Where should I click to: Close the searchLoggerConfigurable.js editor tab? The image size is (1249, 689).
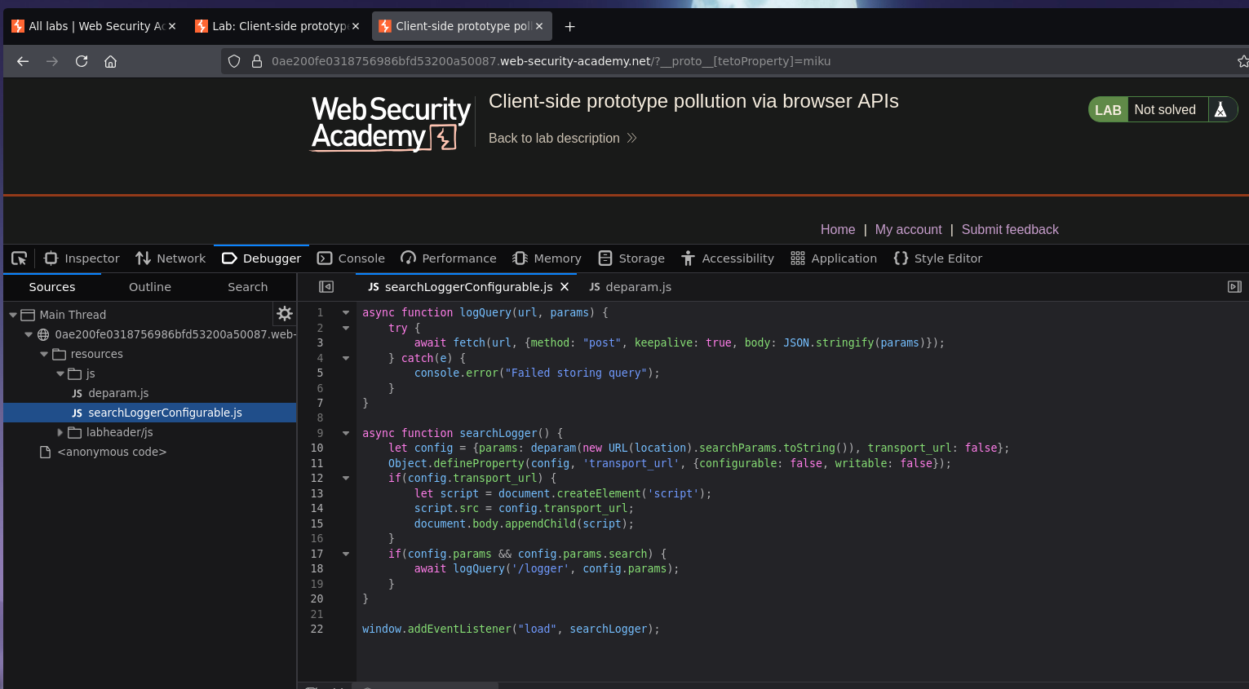(565, 287)
